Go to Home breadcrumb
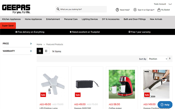 (39, 44)
